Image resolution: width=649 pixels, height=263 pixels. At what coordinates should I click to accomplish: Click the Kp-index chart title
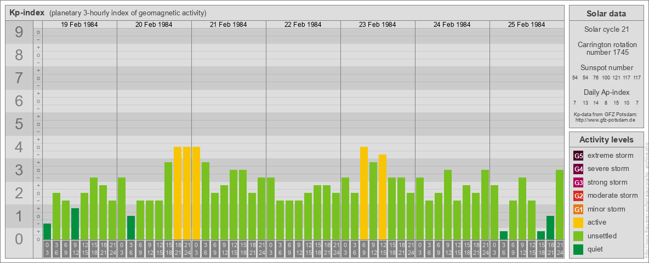[27, 13]
